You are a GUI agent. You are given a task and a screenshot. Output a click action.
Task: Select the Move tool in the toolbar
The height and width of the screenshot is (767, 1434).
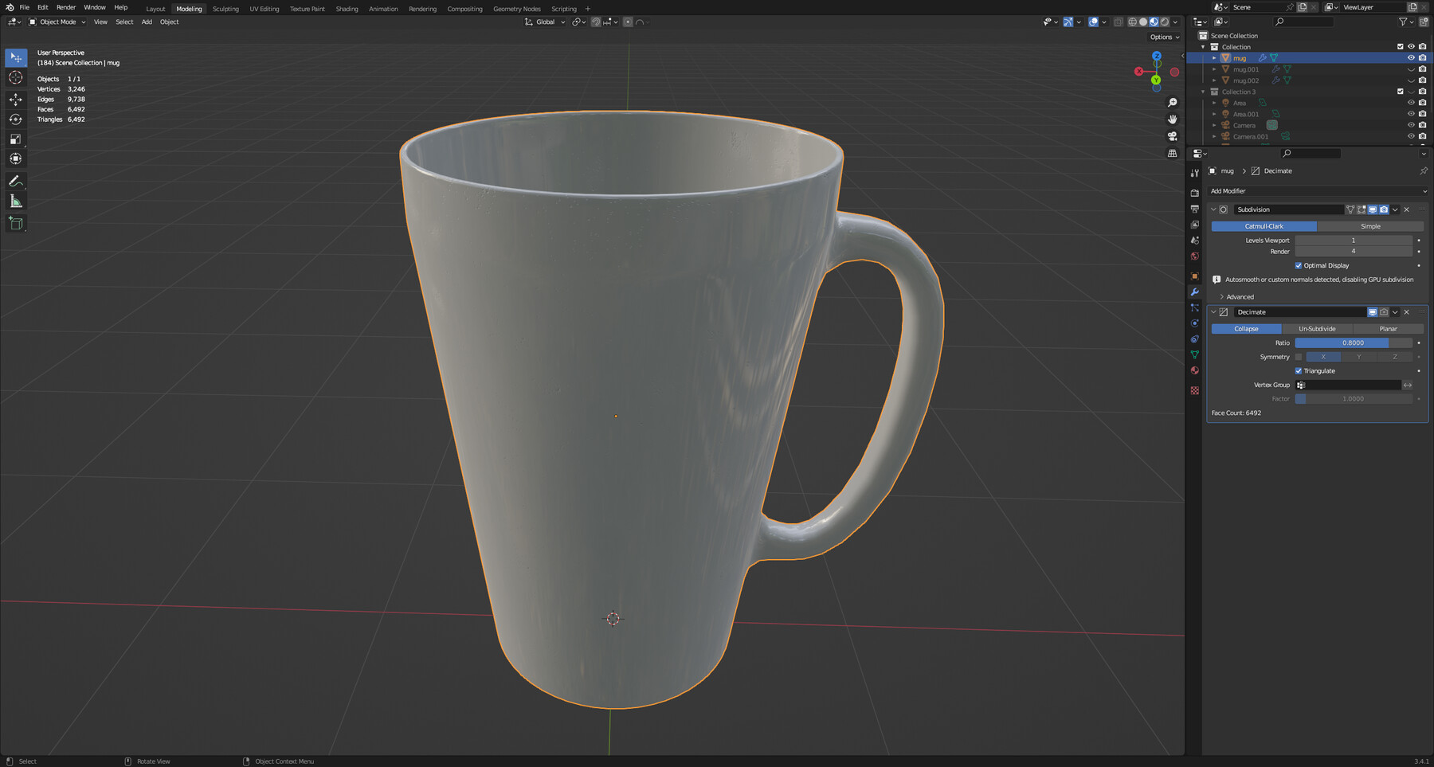pos(16,99)
